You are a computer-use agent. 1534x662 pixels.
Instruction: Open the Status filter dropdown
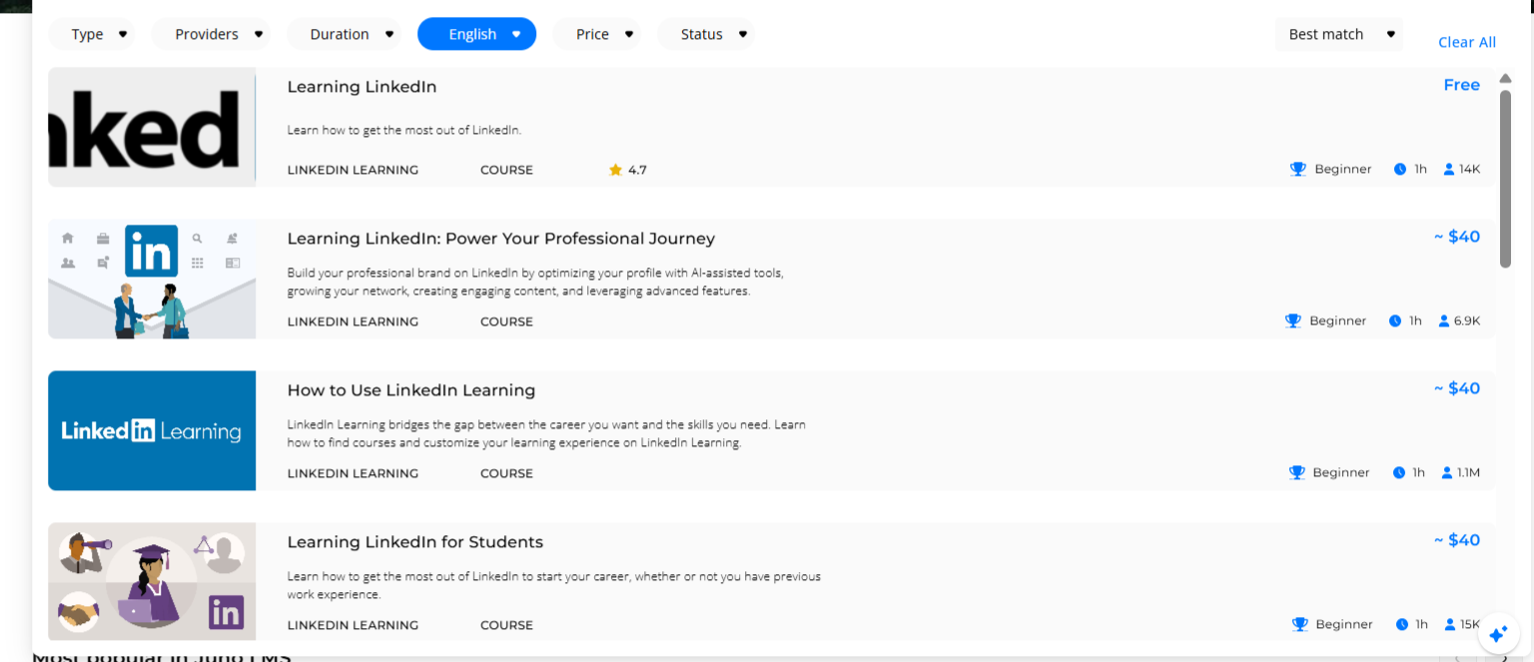coord(705,34)
